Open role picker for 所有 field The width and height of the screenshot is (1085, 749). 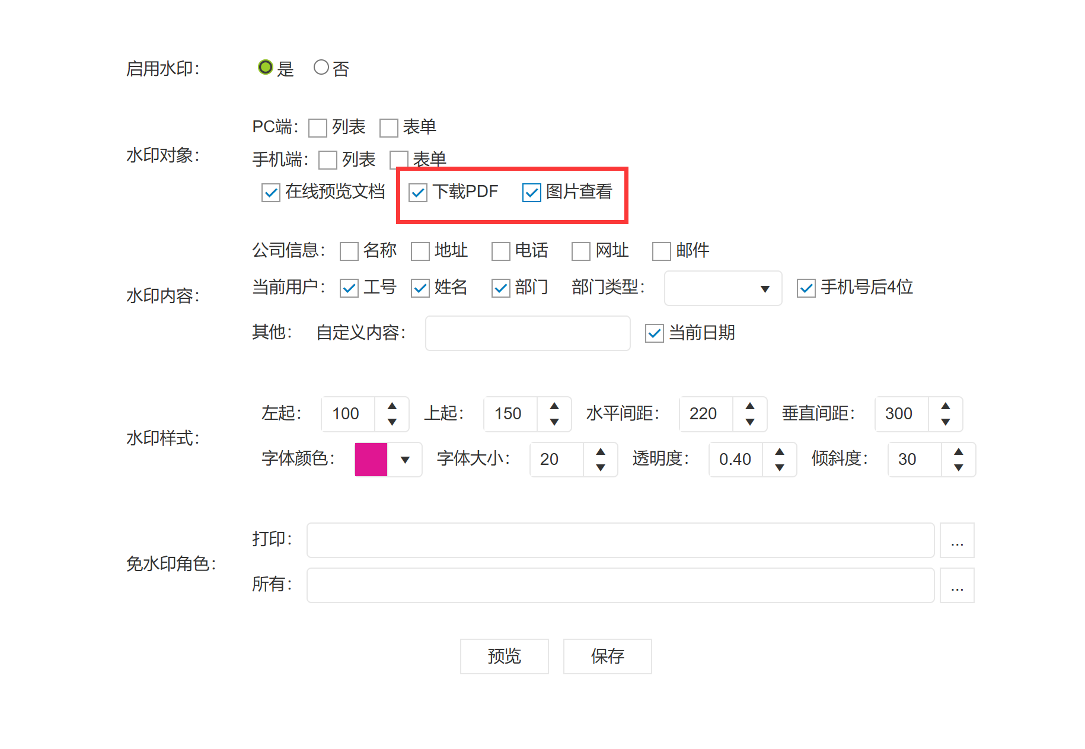[957, 585]
